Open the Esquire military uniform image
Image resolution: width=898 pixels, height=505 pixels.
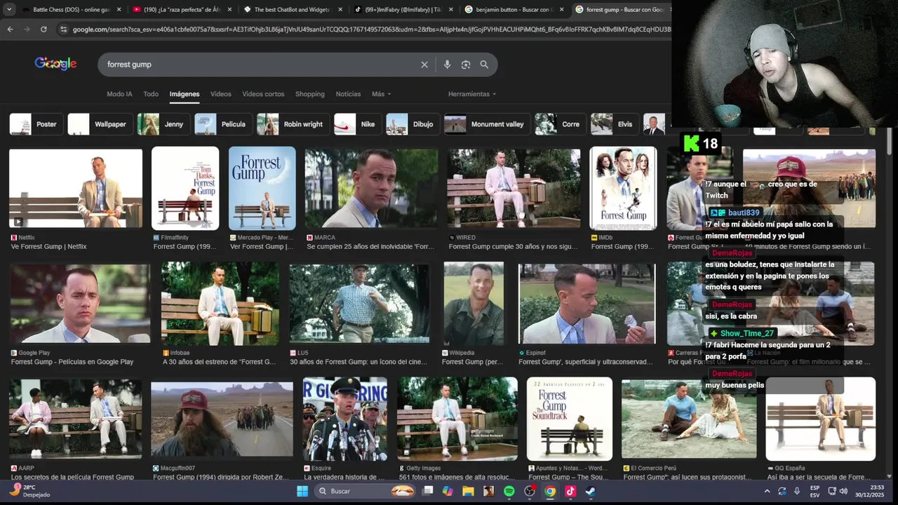coord(344,419)
